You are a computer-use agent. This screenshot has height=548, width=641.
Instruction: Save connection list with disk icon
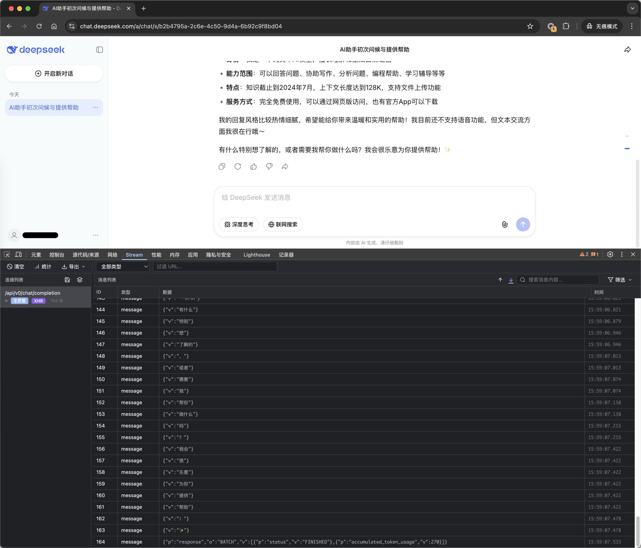pyautogui.click(x=67, y=280)
